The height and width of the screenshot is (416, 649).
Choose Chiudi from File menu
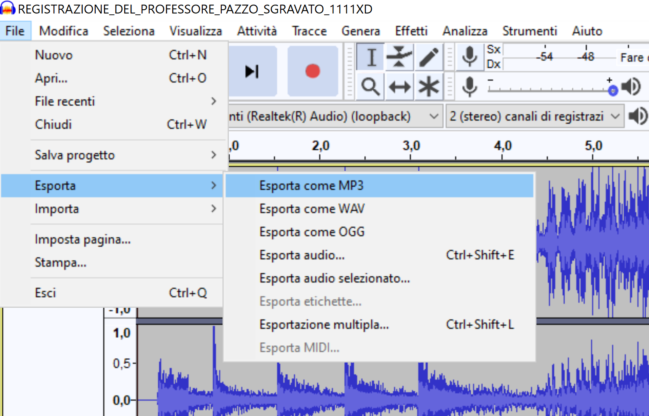point(112,125)
